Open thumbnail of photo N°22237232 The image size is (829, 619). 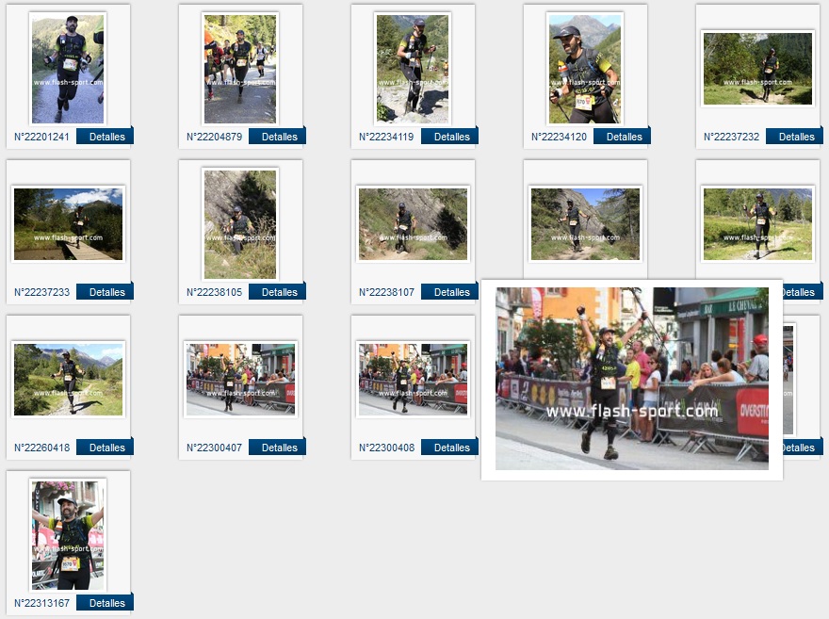point(757,69)
